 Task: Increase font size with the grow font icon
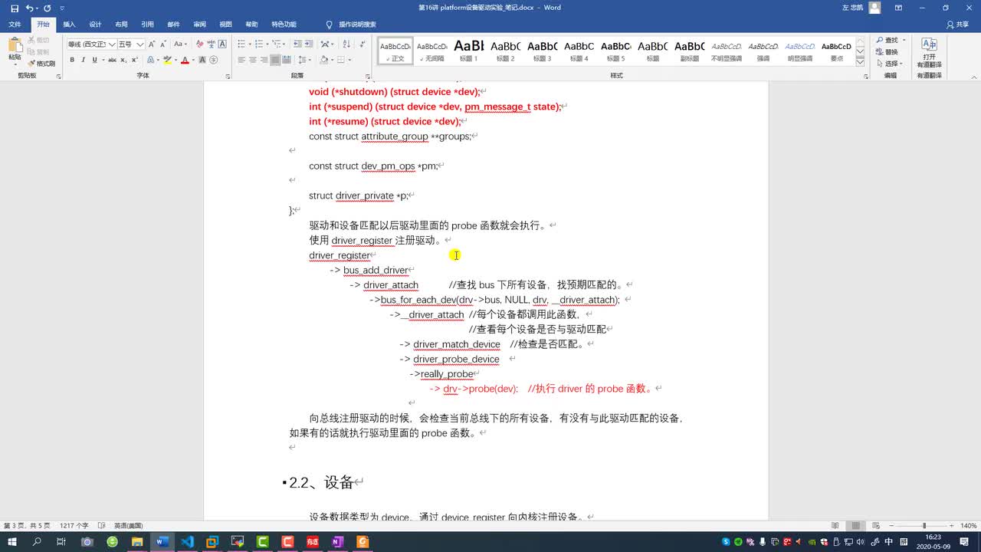pyautogui.click(x=152, y=44)
